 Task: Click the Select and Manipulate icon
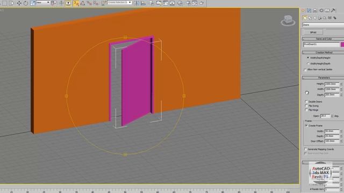tap(62, 3)
